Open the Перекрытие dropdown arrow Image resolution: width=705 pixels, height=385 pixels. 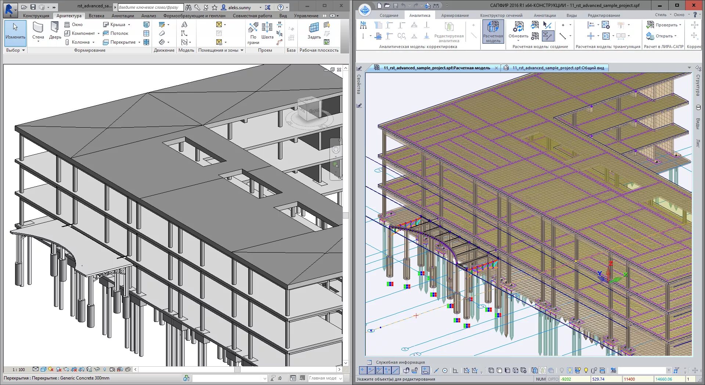pyautogui.click(x=139, y=42)
